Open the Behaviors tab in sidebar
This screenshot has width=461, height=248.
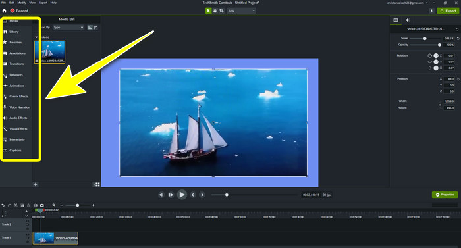click(16, 74)
